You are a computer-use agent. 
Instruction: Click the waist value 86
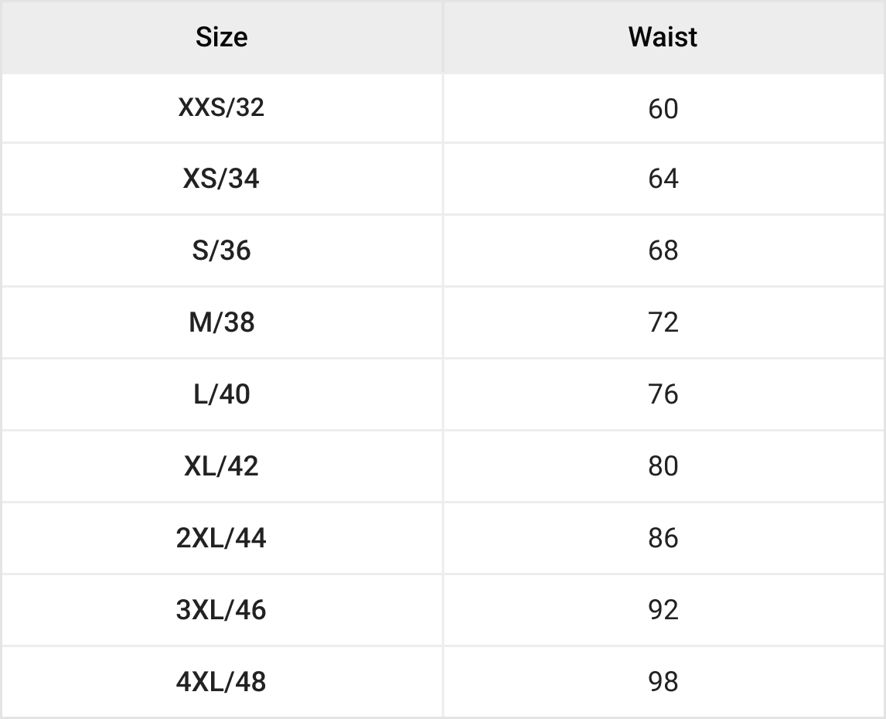663,537
